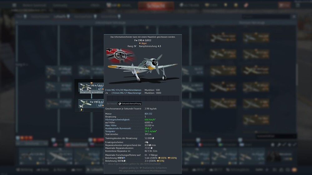The image size is (312, 175).
Task: Open the Sekundärbewaffnung view button
Action: point(130,104)
